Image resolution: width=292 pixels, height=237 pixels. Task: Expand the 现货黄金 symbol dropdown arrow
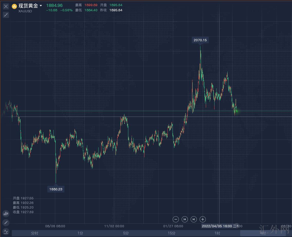(x=41, y=6)
